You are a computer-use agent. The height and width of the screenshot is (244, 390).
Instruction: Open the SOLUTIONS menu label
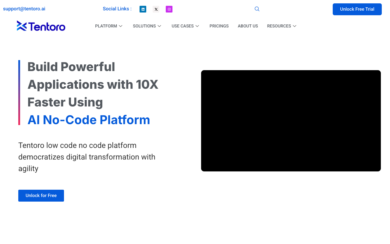tap(144, 26)
